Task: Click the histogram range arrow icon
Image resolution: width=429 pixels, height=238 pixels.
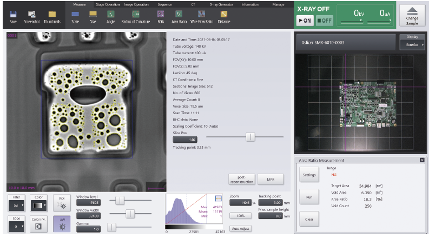Action: pos(218,198)
